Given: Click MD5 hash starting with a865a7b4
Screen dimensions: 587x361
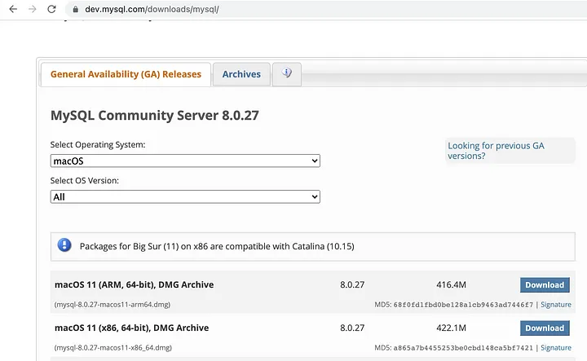Looking at the screenshot, I should coord(463,348).
